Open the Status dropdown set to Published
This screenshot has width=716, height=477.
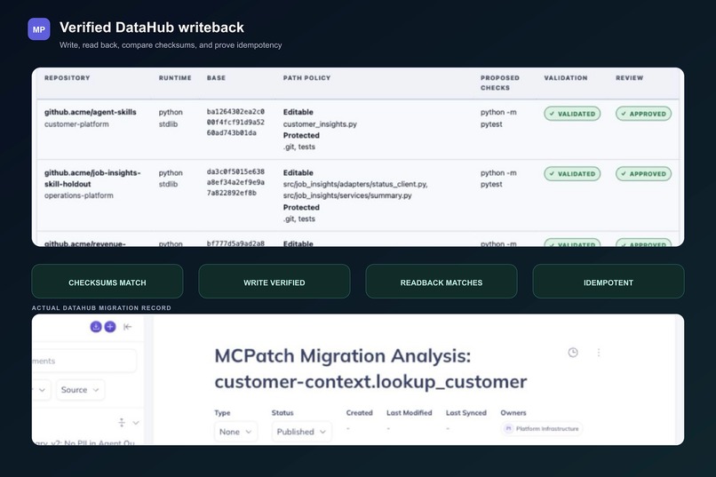(x=301, y=432)
